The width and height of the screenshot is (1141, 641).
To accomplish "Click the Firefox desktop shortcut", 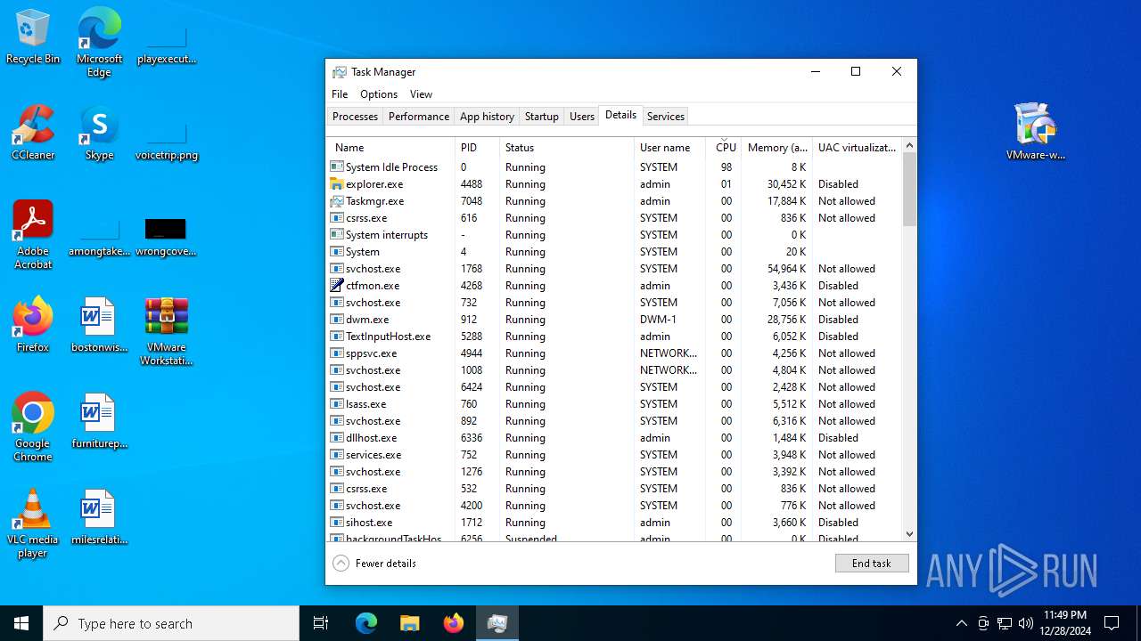I will click(x=33, y=325).
